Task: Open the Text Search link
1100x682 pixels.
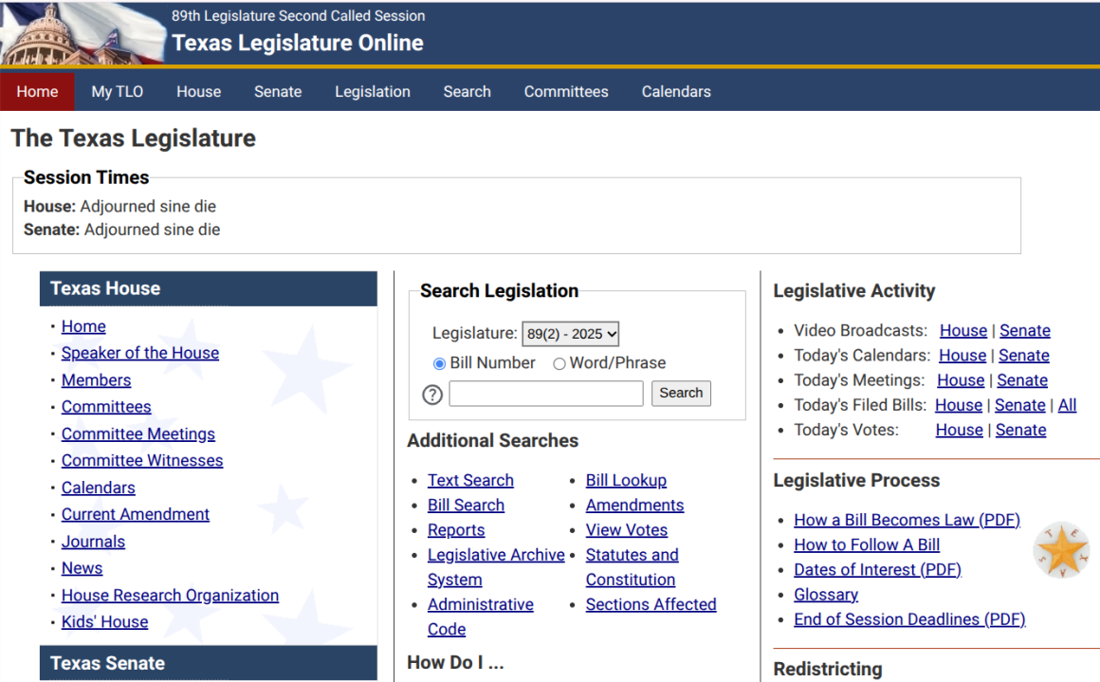Action: [x=470, y=481]
